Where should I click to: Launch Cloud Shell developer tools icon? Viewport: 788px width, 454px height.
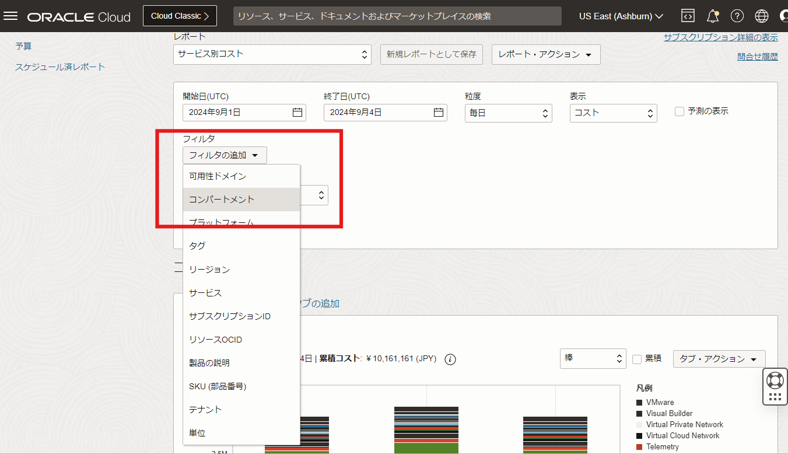(688, 16)
